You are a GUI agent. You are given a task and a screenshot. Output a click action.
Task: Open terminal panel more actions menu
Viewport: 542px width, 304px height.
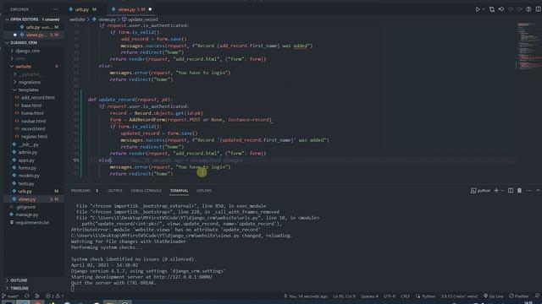[528, 191]
